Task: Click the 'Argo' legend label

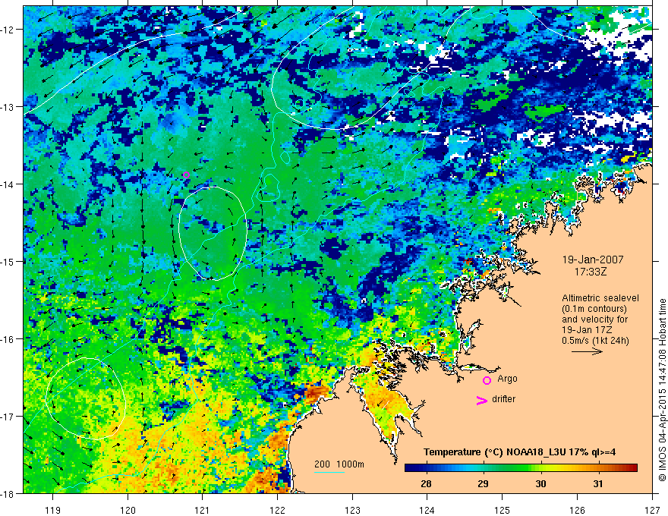Action: point(507,379)
